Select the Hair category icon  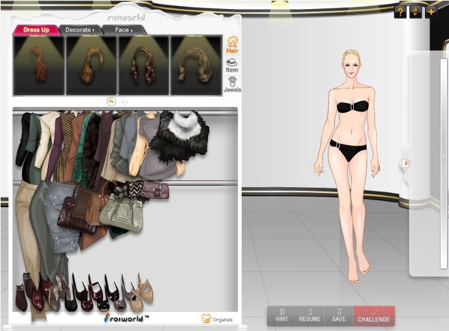point(232,45)
